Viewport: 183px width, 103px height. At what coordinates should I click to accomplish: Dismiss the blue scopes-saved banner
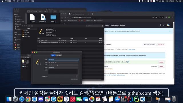(170, 31)
